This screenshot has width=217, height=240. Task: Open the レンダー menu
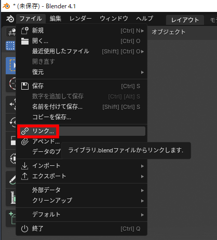pyautogui.click(x=80, y=19)
